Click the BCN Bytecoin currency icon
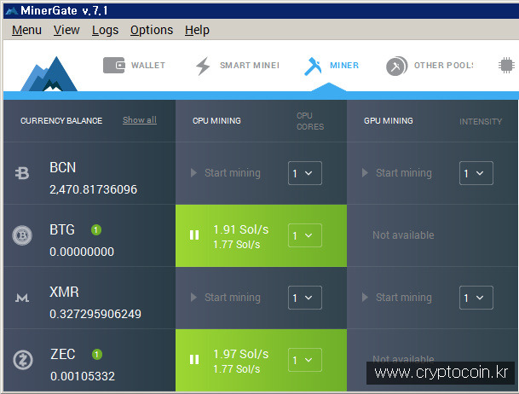 [x=22, y=173]
